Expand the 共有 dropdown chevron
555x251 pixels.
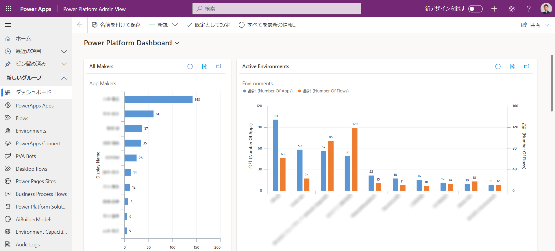pos(547,25)
